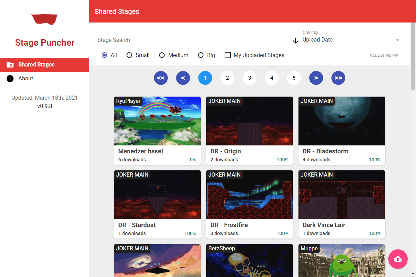Jump to last page with >> button

point(338,78)
